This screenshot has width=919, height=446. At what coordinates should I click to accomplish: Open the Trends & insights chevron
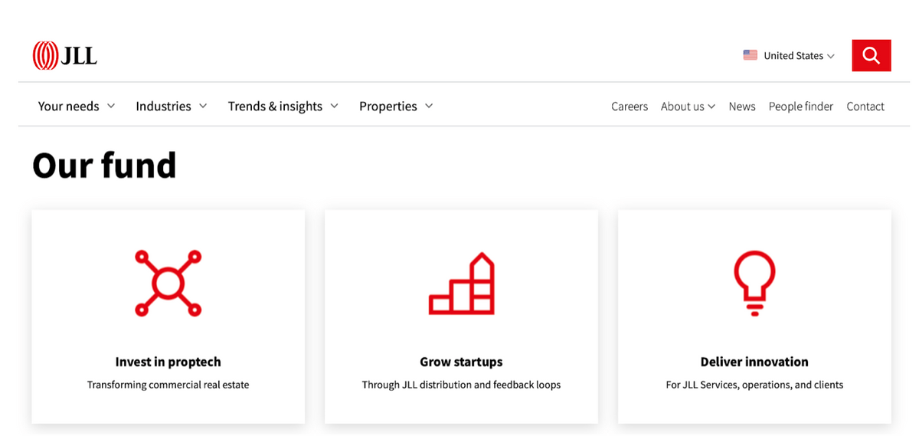[x=334, y=106]
